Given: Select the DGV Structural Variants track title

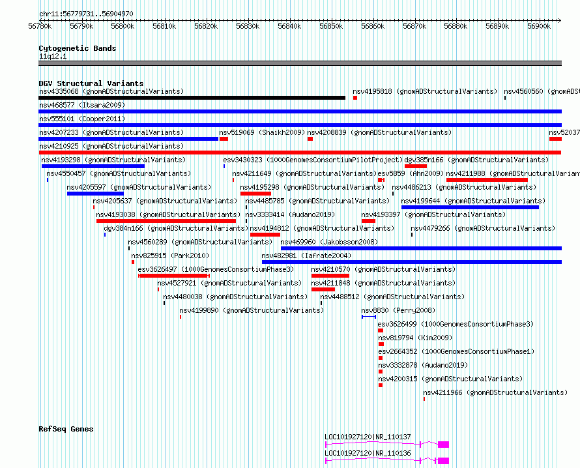Looking at the screenshot, I should [x=91, y=83].
